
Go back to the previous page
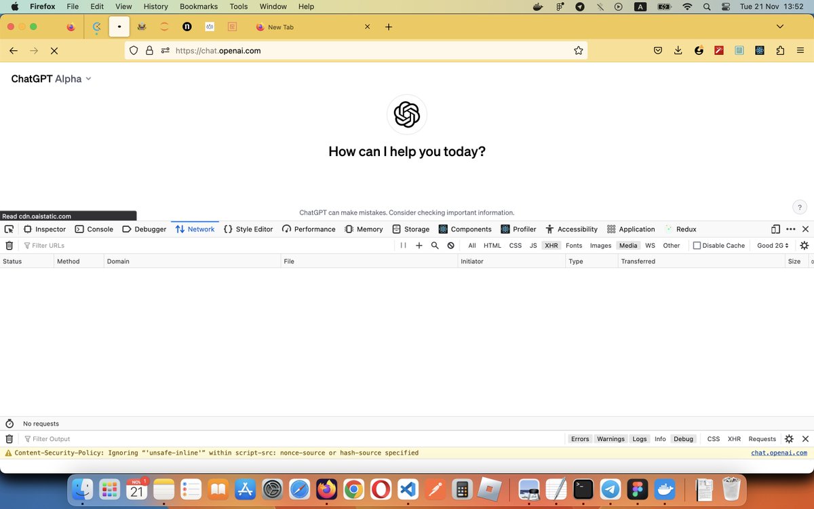point(13,50)
